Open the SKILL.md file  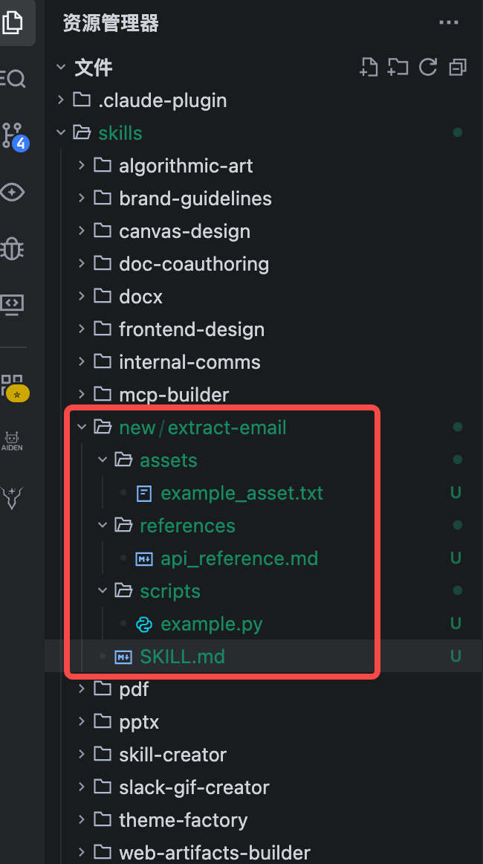click(x=182, y=657)
